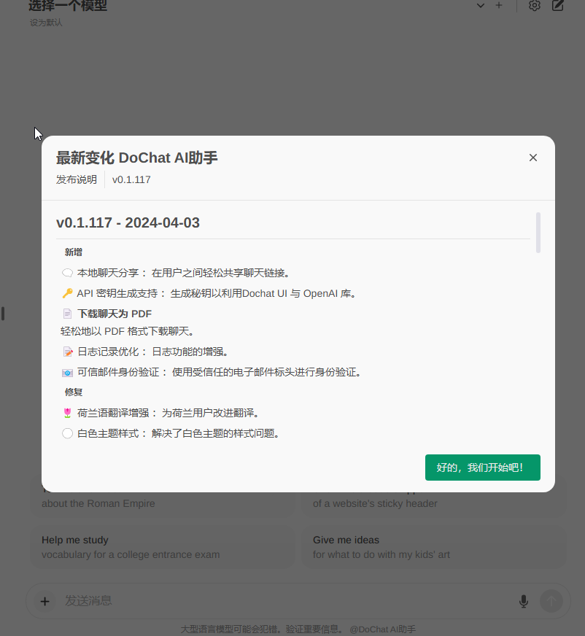Click the 发送消息 message input field
585x636 pixels.
coord(284,601)
